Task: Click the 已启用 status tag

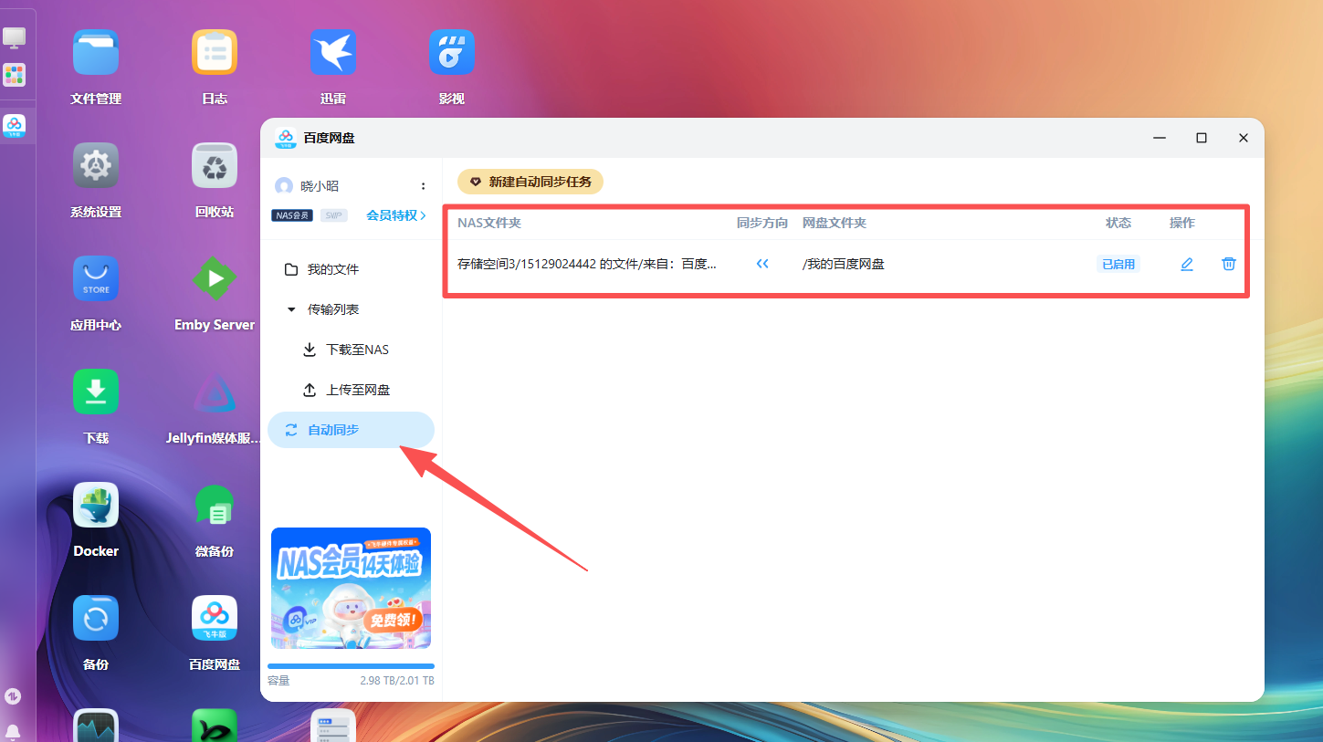Action: coord(1118,264)
